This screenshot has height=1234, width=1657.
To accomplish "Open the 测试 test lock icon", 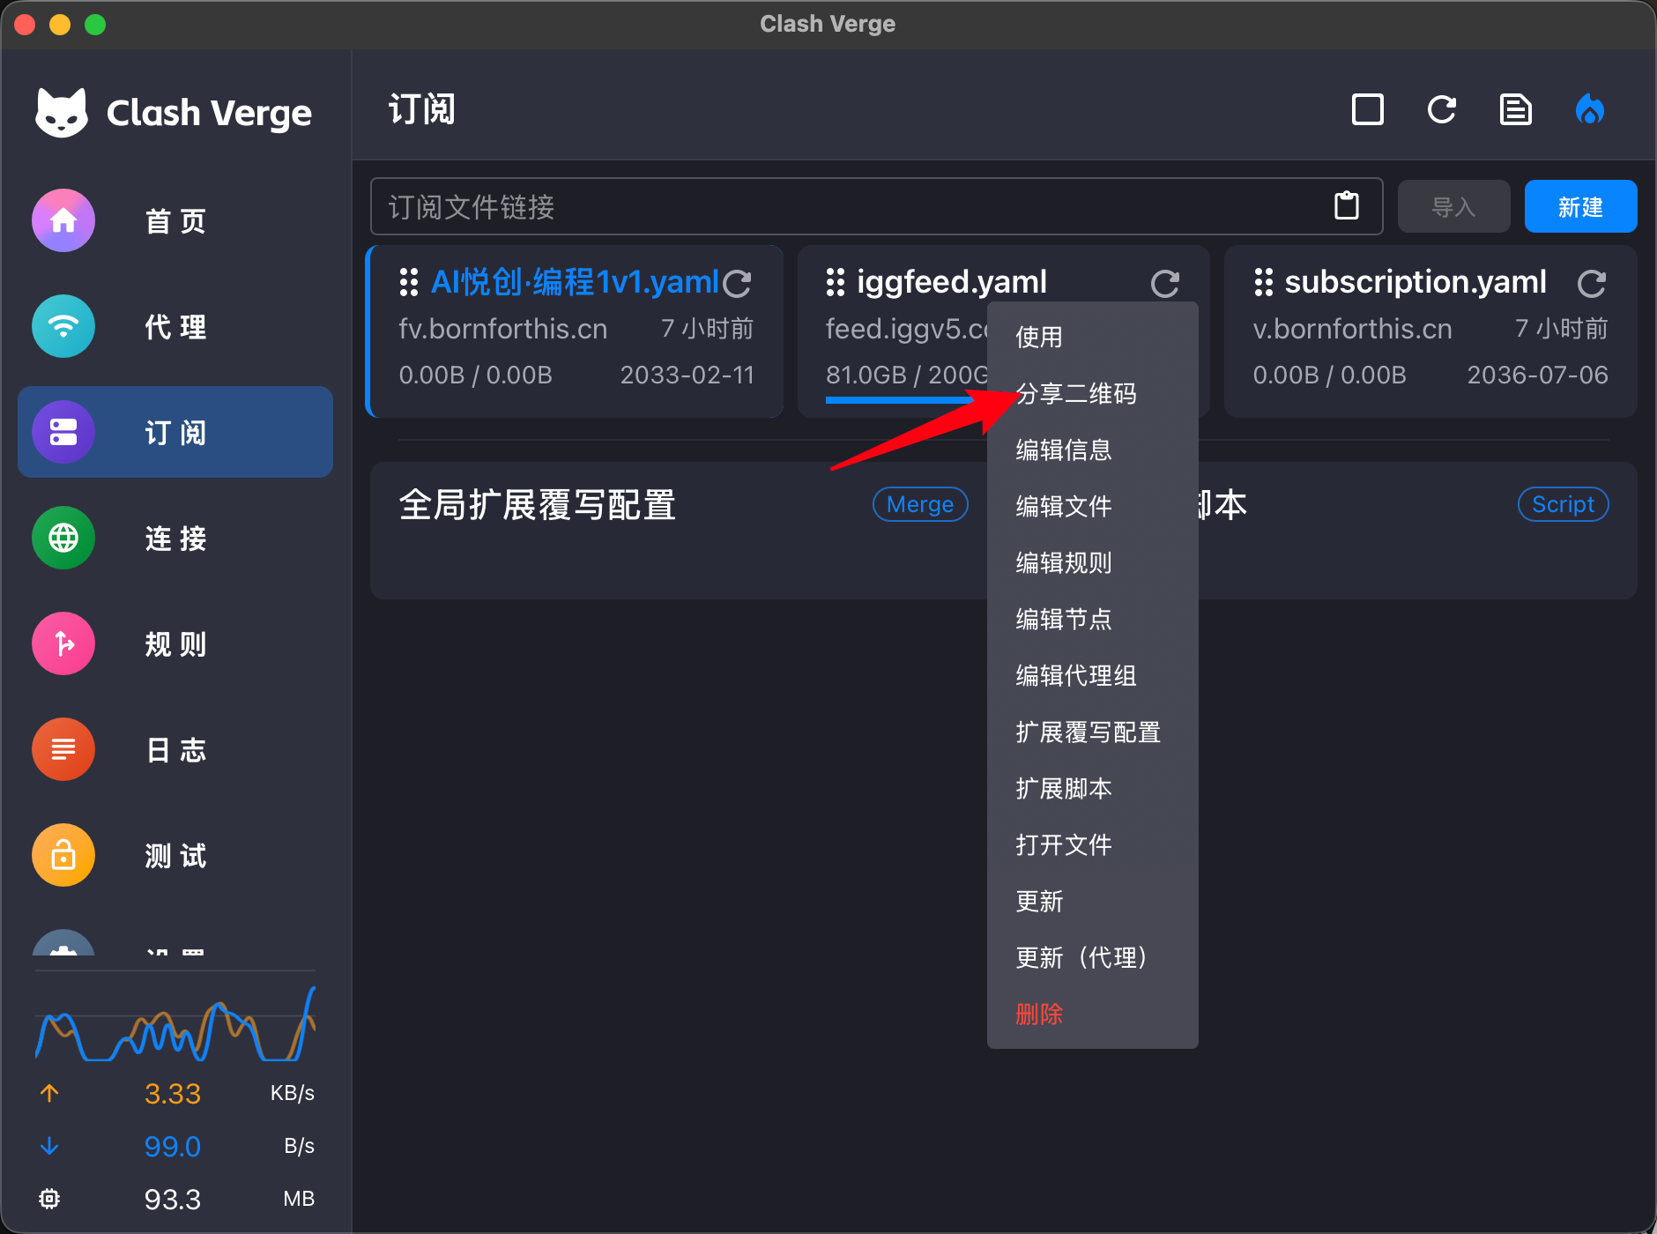I will point(63,855).
